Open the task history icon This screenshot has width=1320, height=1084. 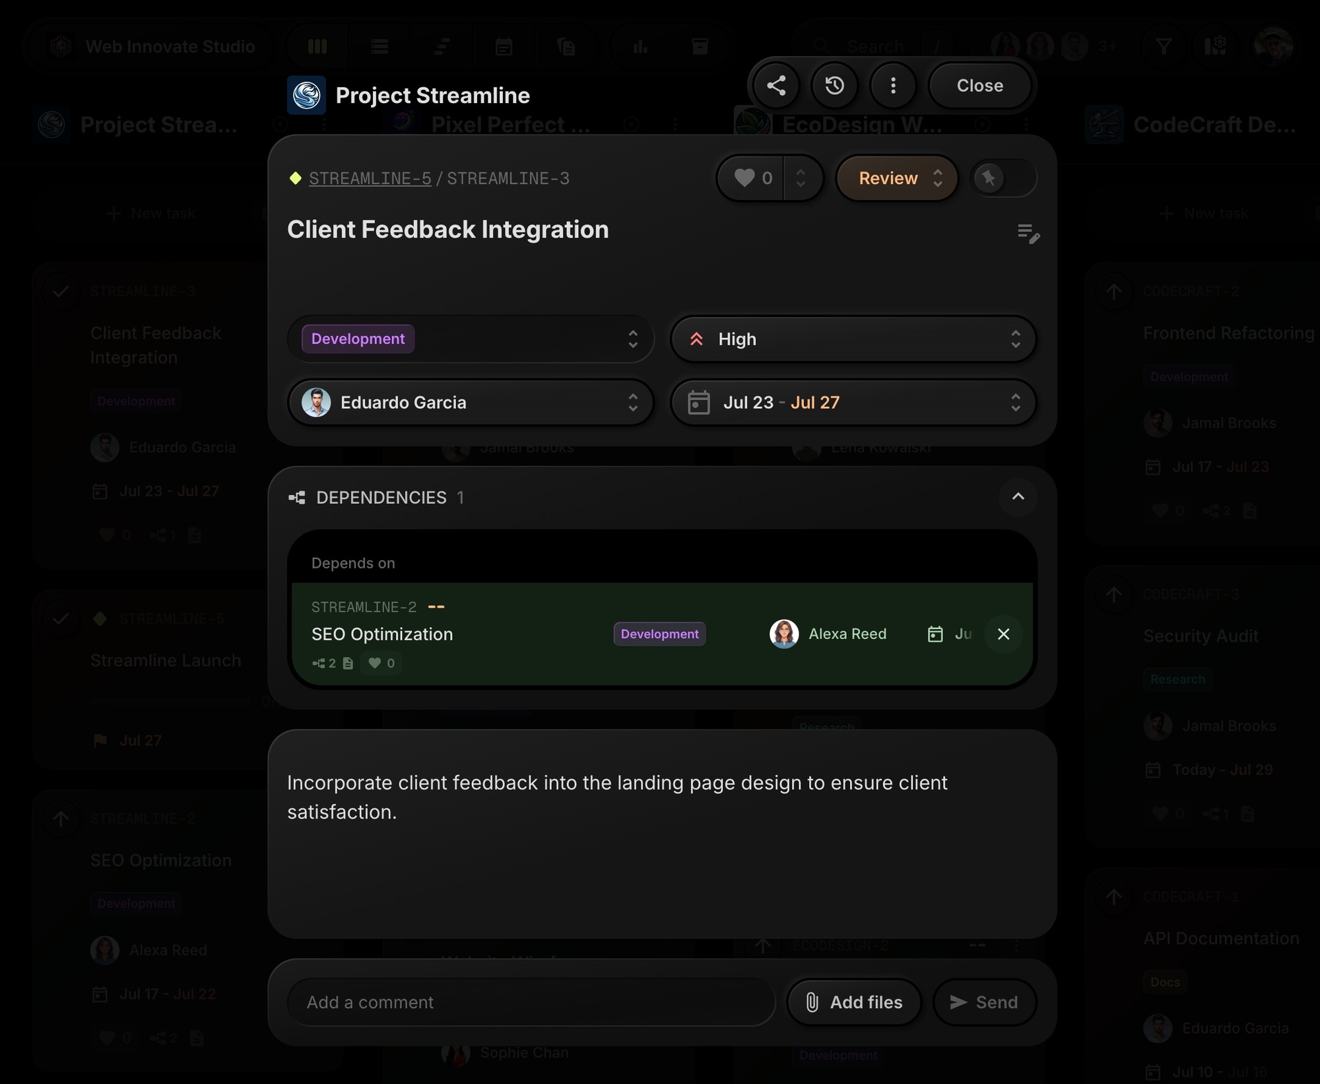tap(835, 86)
